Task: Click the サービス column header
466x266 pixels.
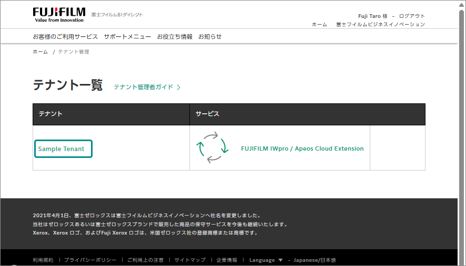Action: (x=307, y=114)
